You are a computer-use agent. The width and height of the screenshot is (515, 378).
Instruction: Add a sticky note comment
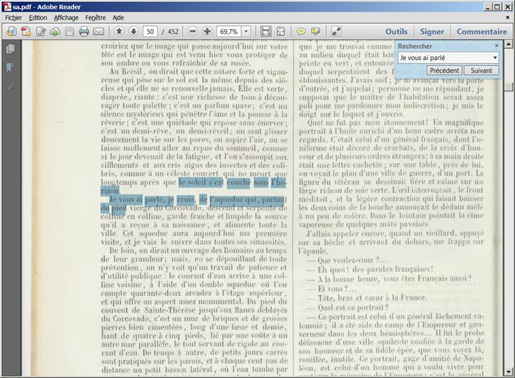click(x=301, y=32)
